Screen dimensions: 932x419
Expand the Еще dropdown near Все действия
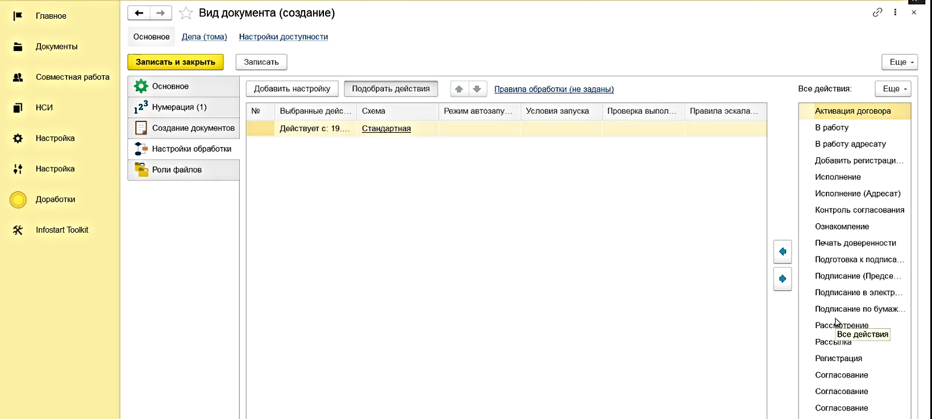(893, 89)
